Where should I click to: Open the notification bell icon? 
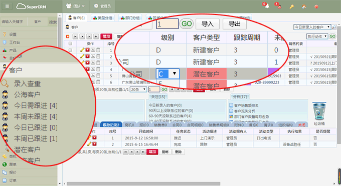(267, 6)
